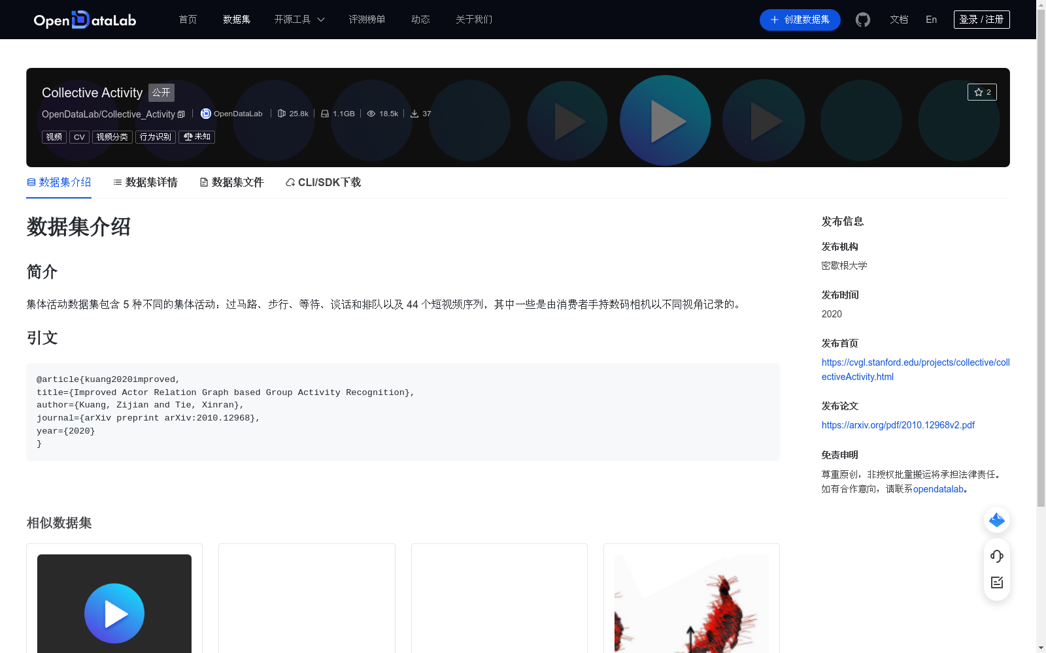Click the large center play button banner
Screen dimensions: 1046x653
tap(666, 121)
